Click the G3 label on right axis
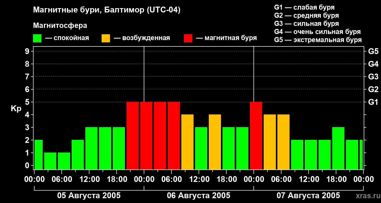This screenshot has width=381, height=203. pyautogui.click(x=373, y=77)
